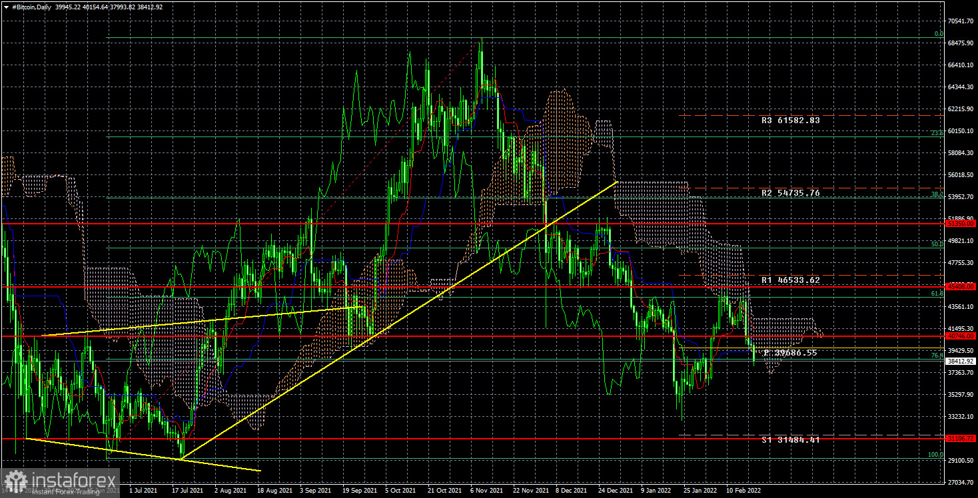Click the 5 Oct 2021 date label
The height and width of the screenshot is (498, 978).
pos(401,490)
